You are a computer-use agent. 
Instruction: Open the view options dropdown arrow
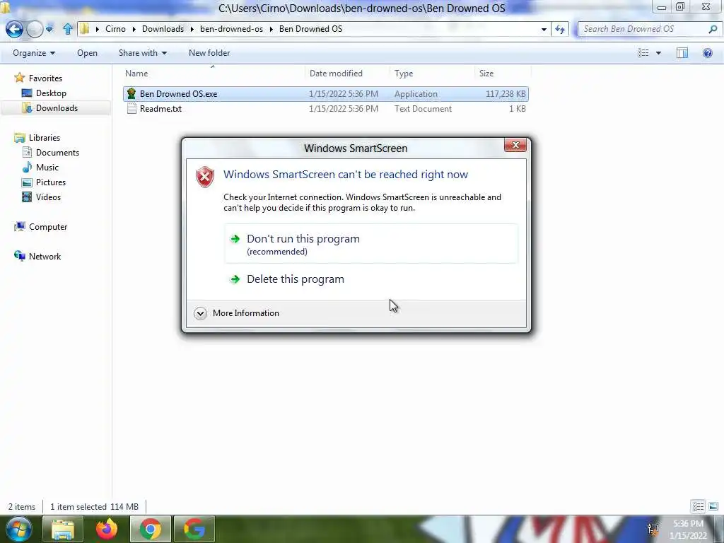coord(658,53)
